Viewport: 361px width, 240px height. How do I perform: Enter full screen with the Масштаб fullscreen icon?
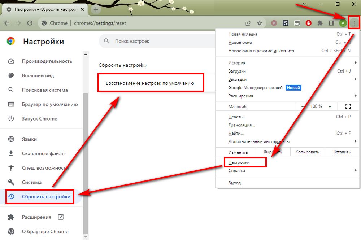click(348, 106)
